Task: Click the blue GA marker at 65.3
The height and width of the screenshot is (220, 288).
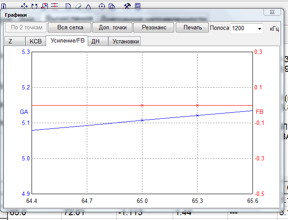Action: (197, 115)
